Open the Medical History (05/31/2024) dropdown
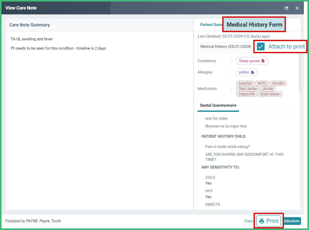The image size is (309, 230). click(225, 46)
